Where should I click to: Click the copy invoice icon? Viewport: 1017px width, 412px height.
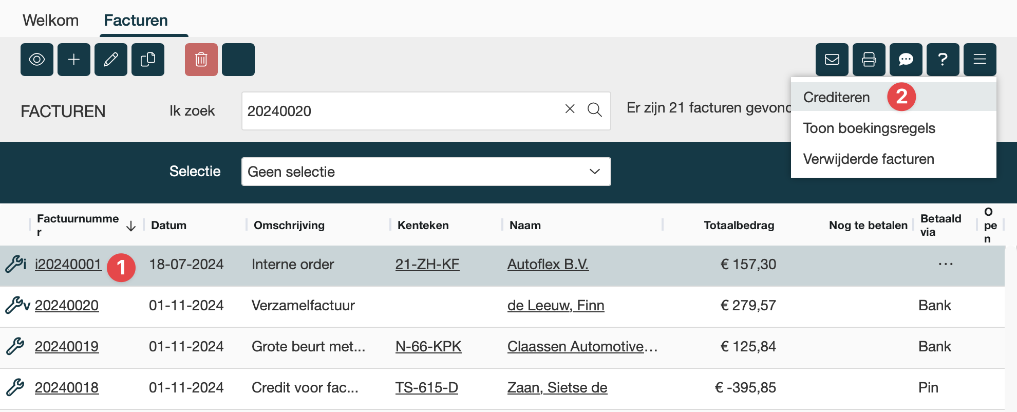pyautogui.click(x=148, y=60)
